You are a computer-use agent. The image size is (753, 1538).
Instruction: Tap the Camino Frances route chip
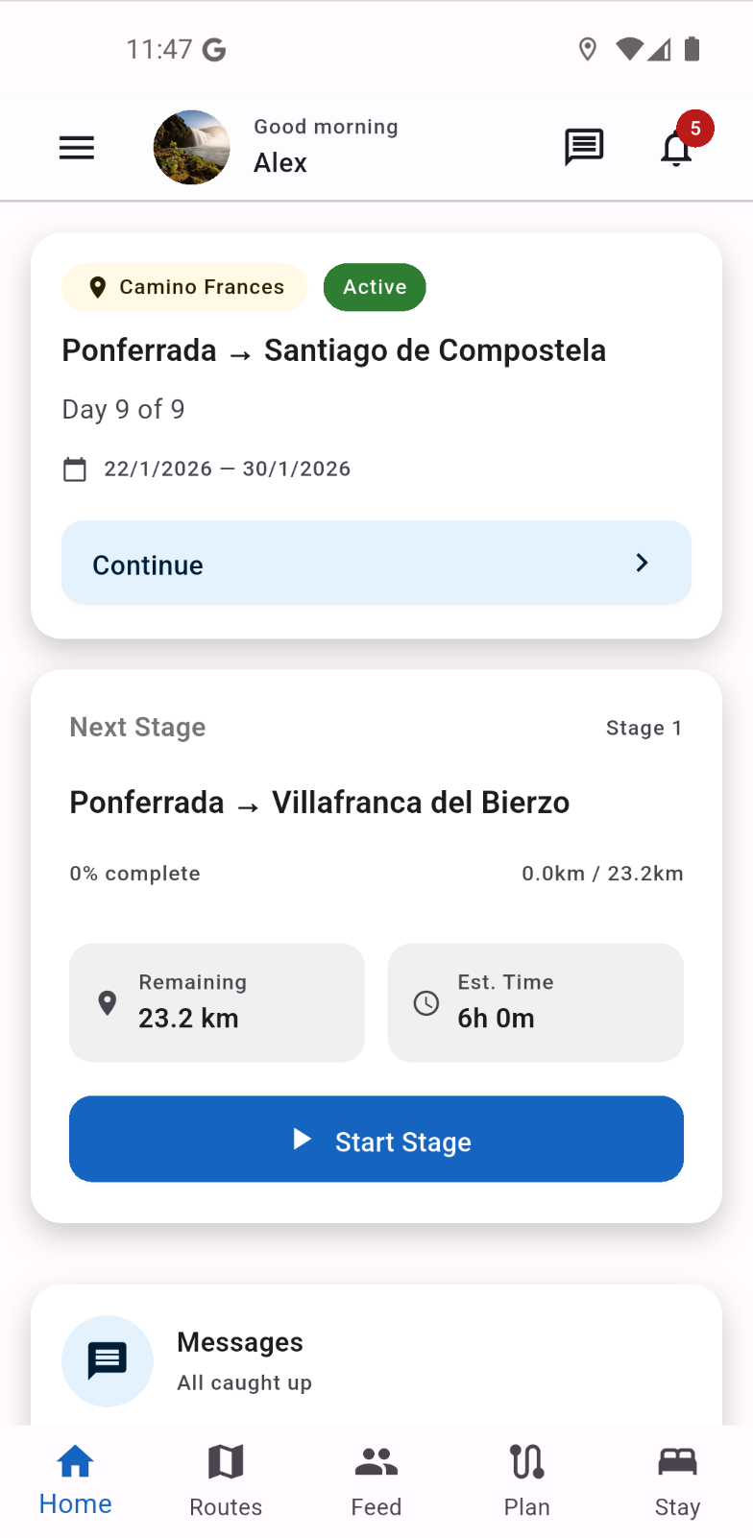click(x=184, y=287)
